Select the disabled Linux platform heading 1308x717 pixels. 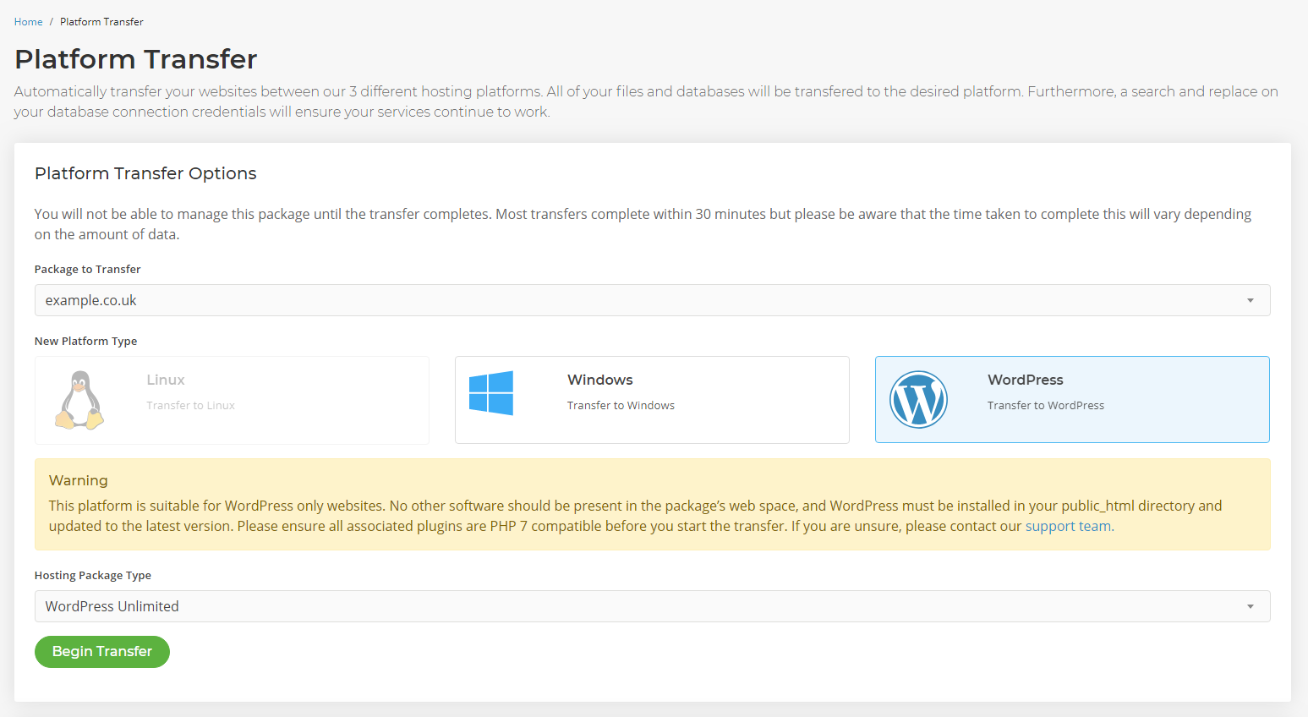[166, 380]
